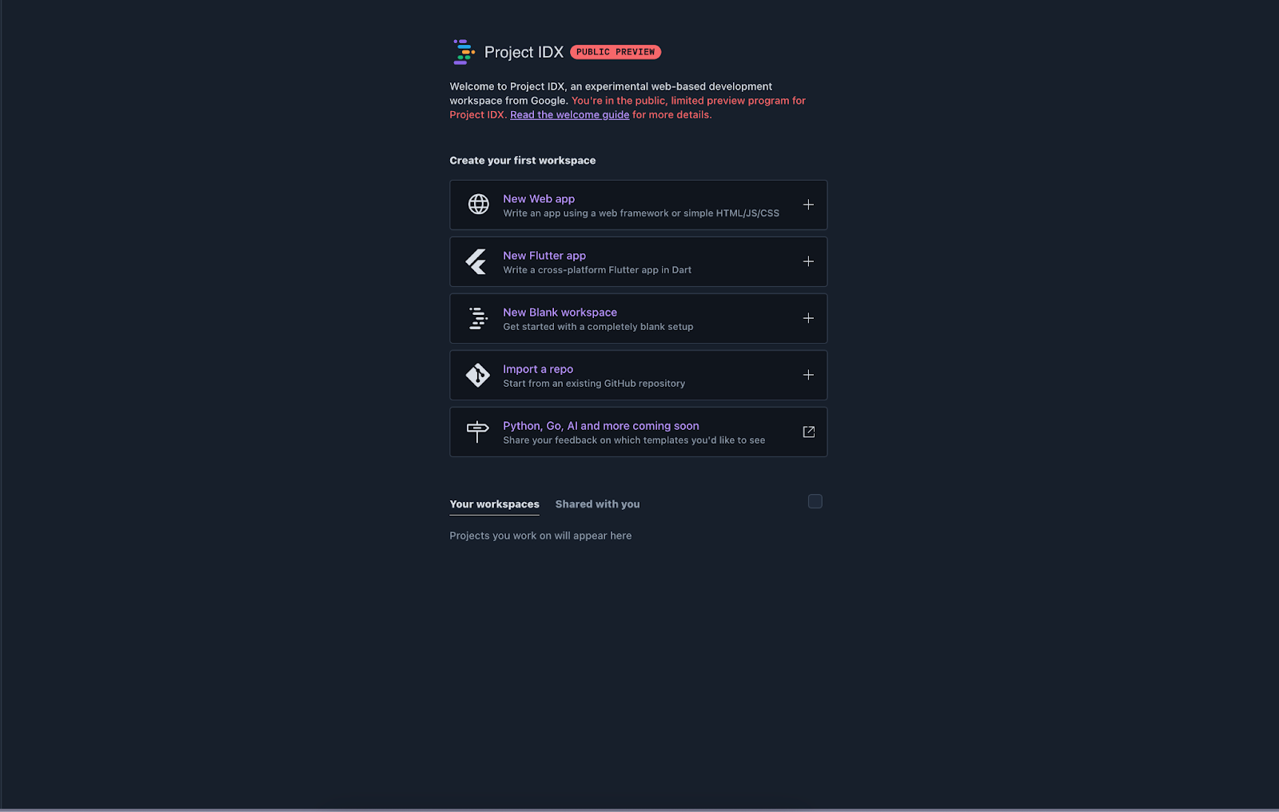The height and width of the screenshot is (812, 1279).
Task: Click the IDX icon beside New Blank workspace
Action: point(478,318)
